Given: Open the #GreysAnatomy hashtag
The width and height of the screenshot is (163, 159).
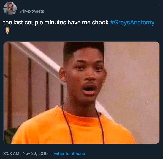Looking at the screenshot, I should [x=132, y=23].
